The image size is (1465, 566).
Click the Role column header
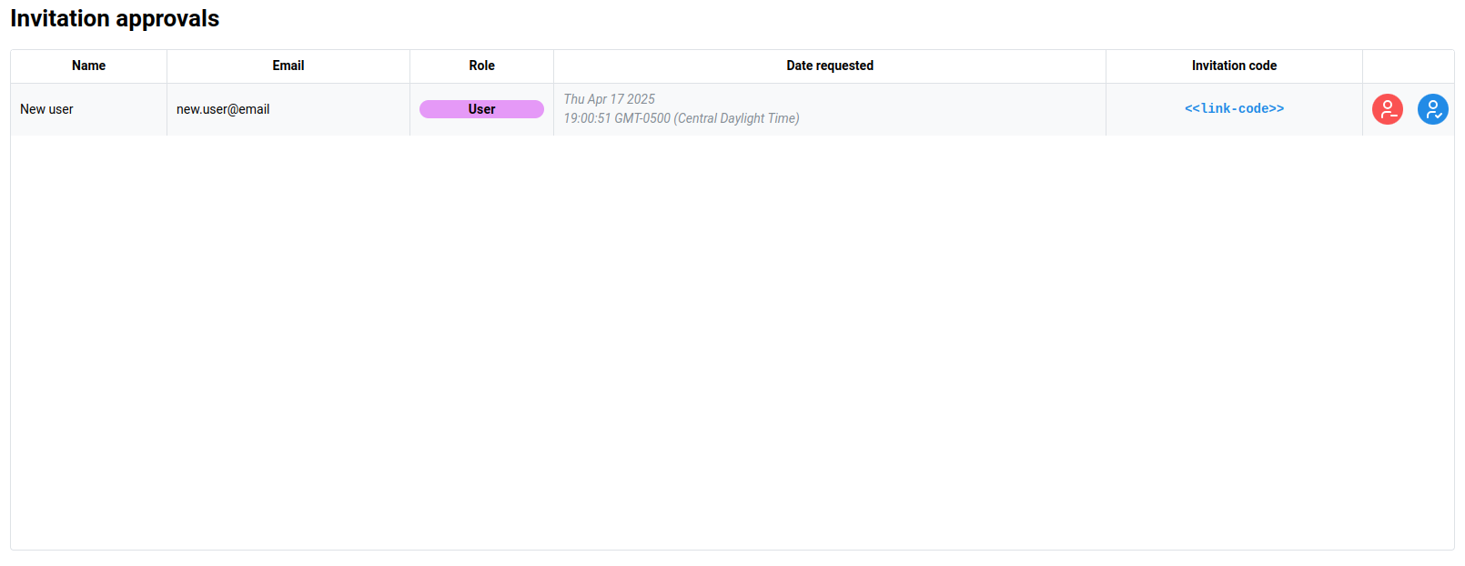coord(481,66)
